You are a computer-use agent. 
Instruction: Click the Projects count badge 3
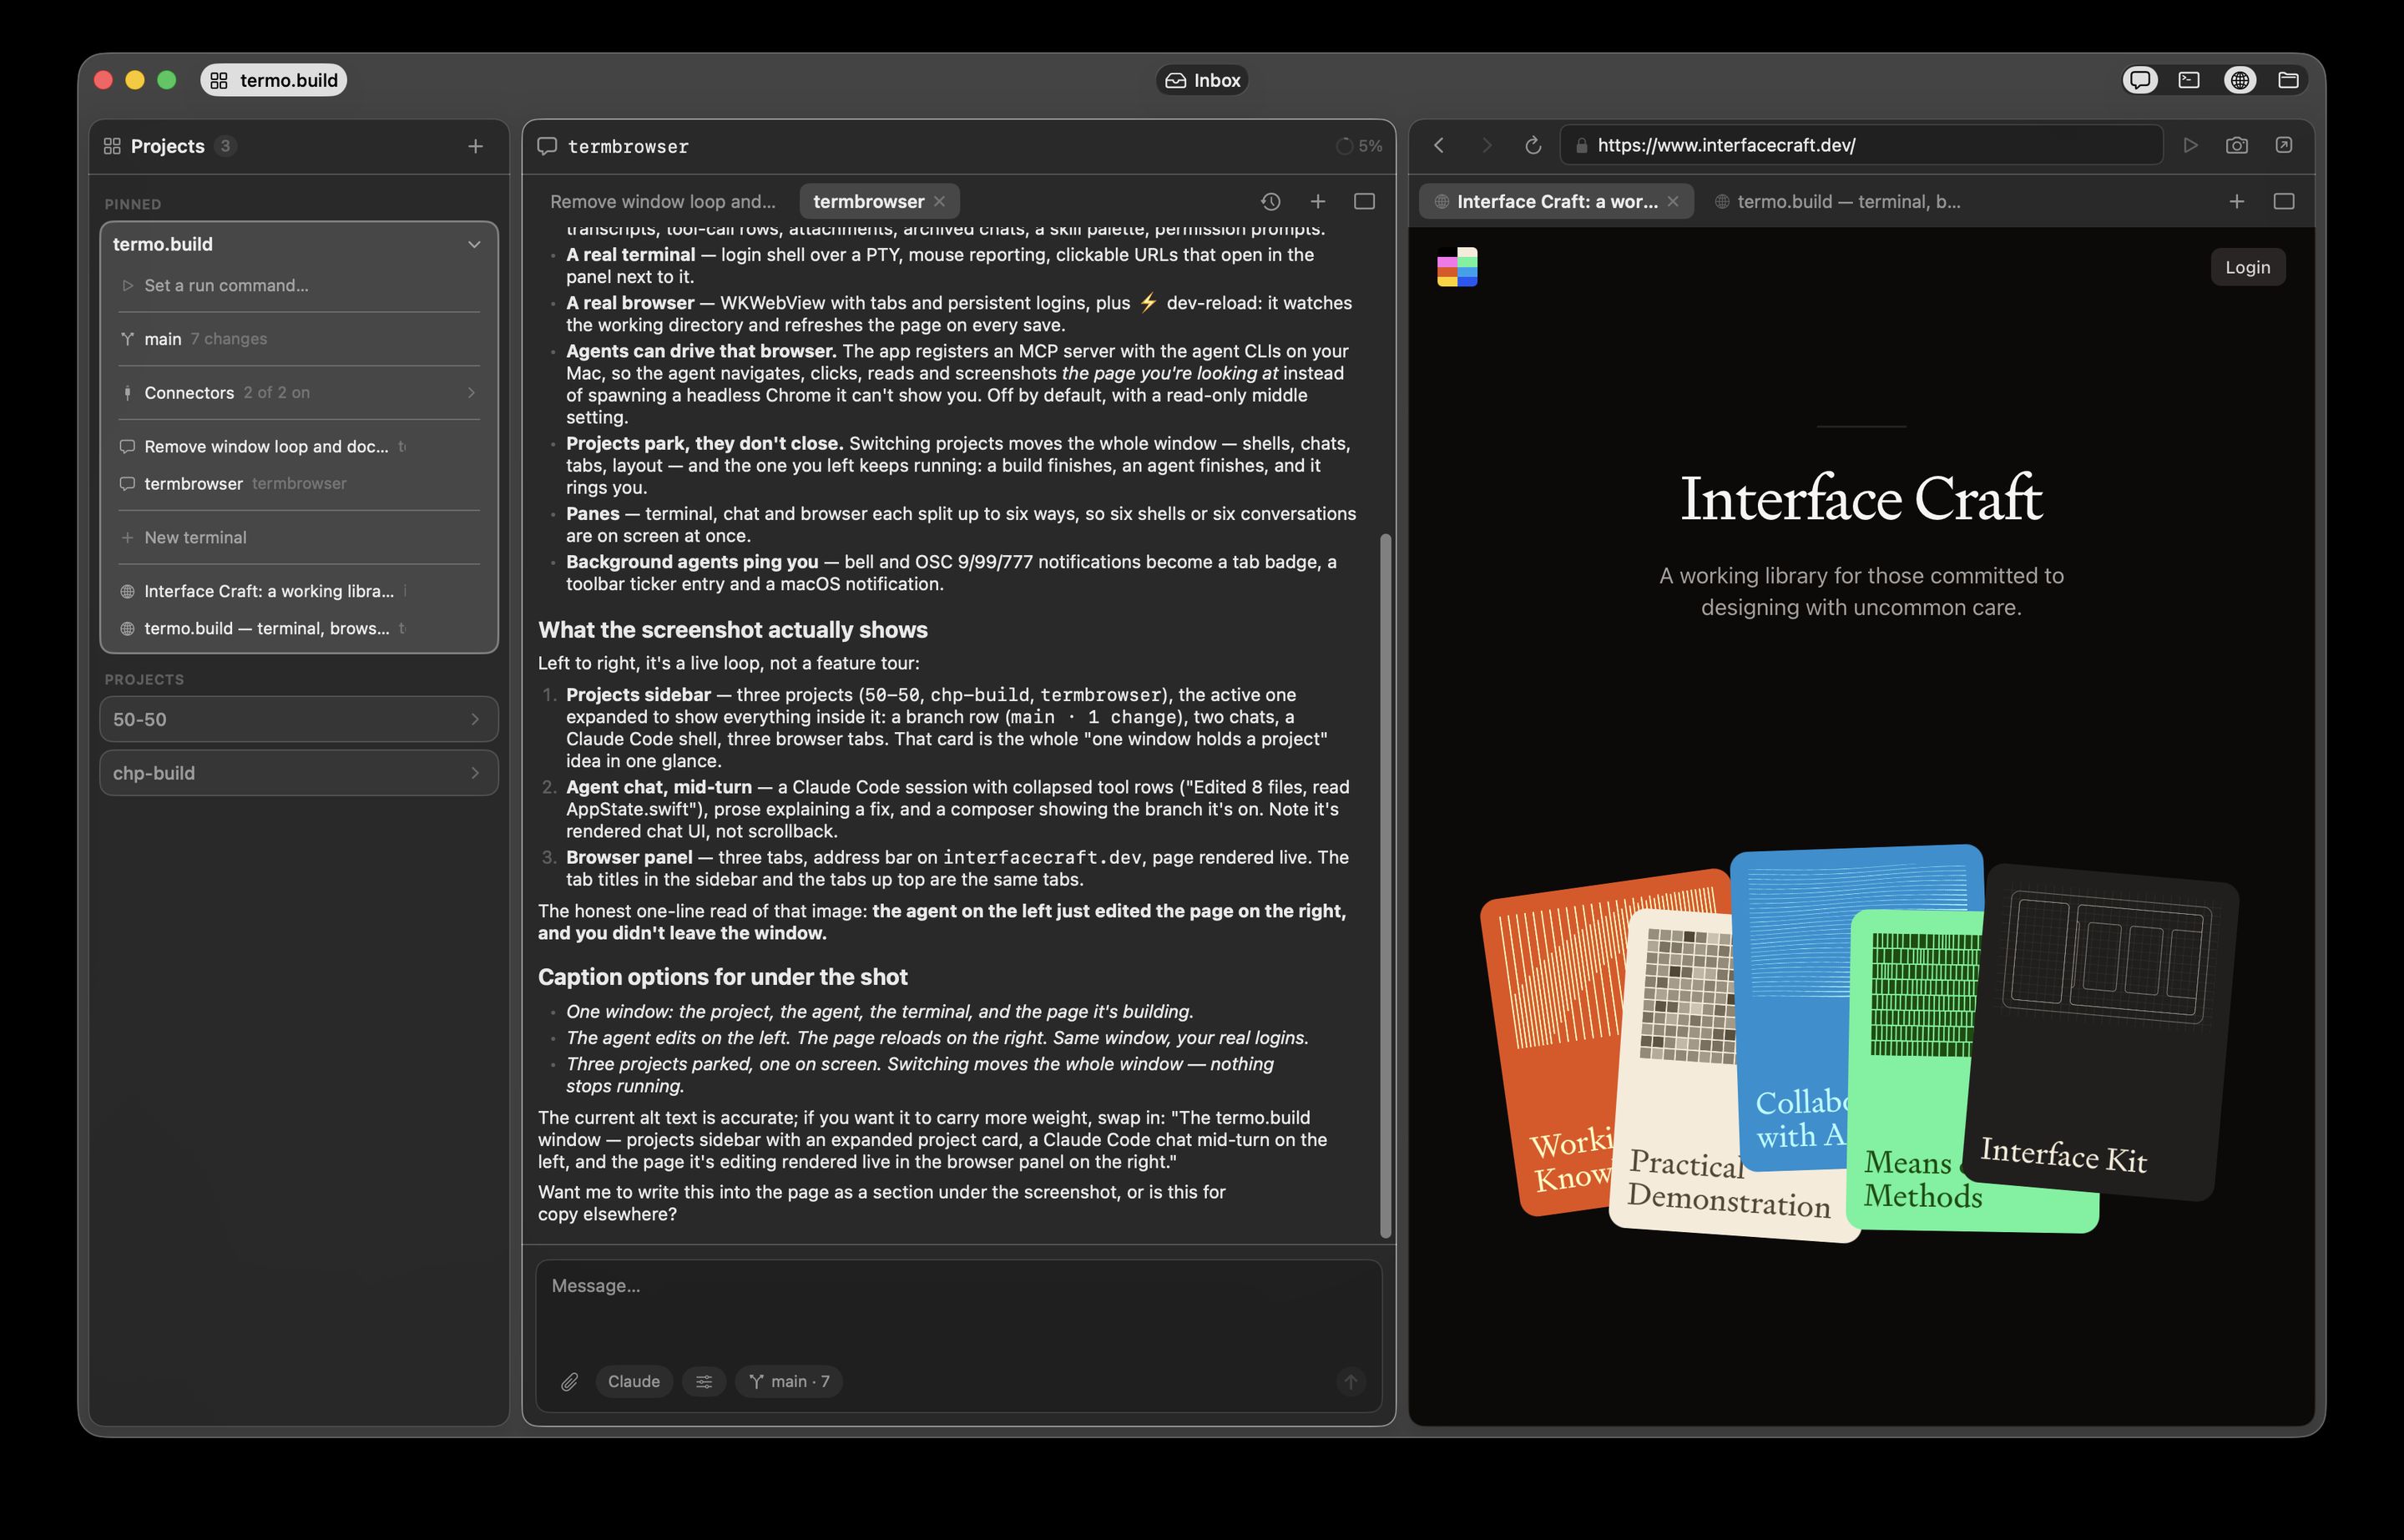[225, 146]
